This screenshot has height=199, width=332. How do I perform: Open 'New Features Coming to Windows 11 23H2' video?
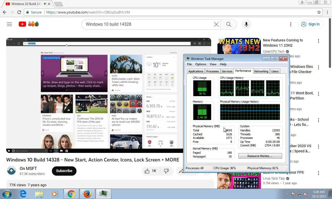click(x=283, y=43)
